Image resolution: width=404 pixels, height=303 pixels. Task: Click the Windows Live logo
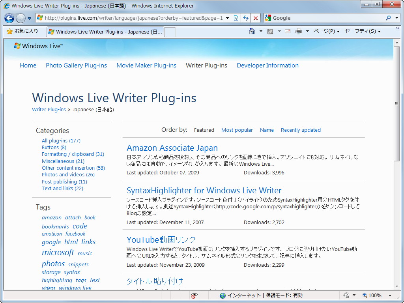38,46
